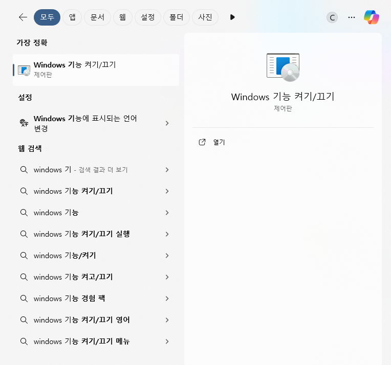Show more filter tabs with the play arrow
The width and height of the screenshot is (391, 365).
click(232, 17)
